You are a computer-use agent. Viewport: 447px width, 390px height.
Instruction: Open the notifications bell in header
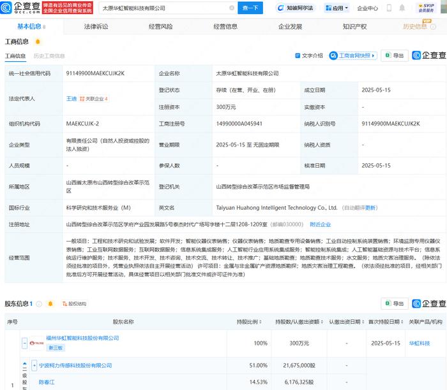point(402,8)
